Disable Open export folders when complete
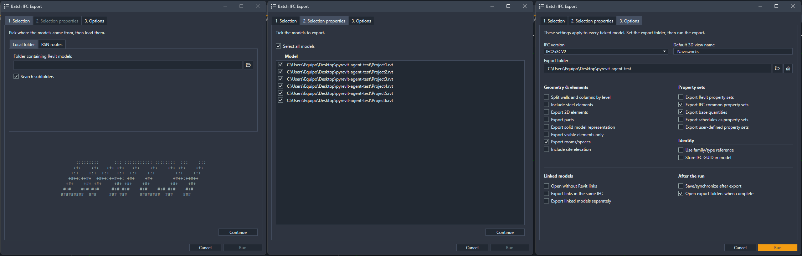The image size is (802, 256). (681, 193)
